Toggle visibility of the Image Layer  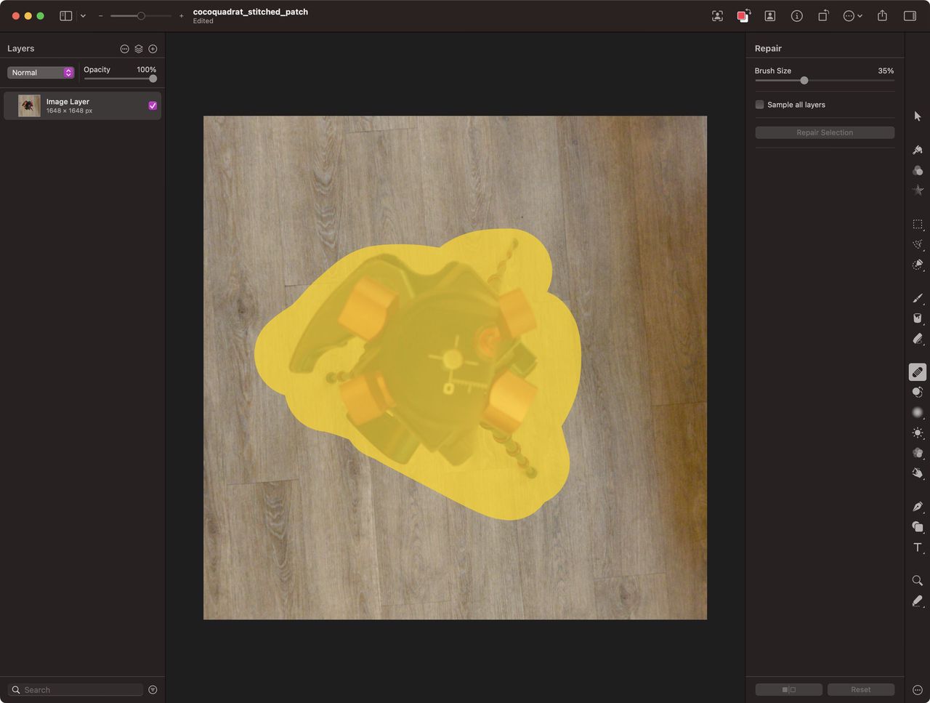(153, 105)
